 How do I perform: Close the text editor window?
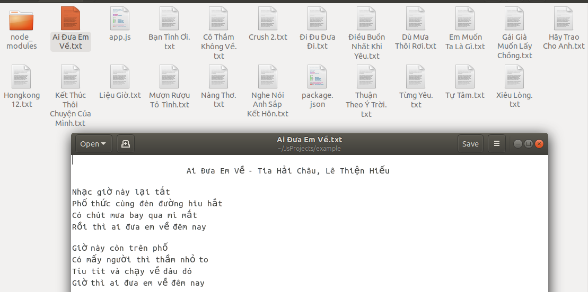(539, 144)
